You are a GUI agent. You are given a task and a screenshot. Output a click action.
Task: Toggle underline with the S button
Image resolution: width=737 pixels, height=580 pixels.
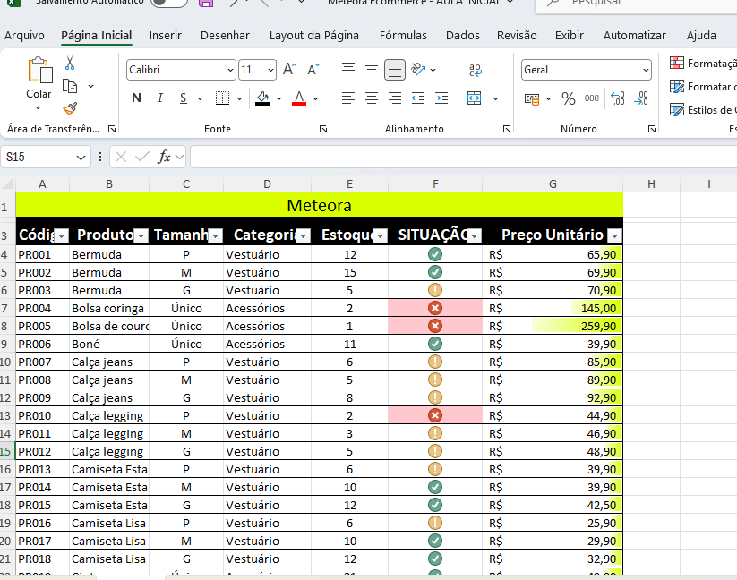[184, 98]
